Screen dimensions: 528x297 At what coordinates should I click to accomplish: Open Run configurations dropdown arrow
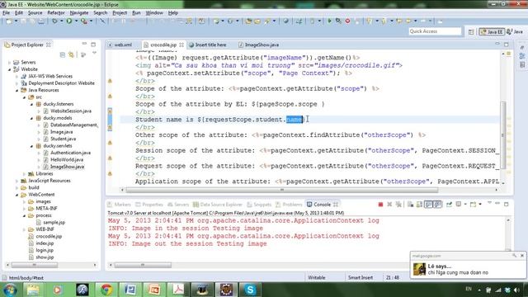pyautogui.click(x=77, y=21)
